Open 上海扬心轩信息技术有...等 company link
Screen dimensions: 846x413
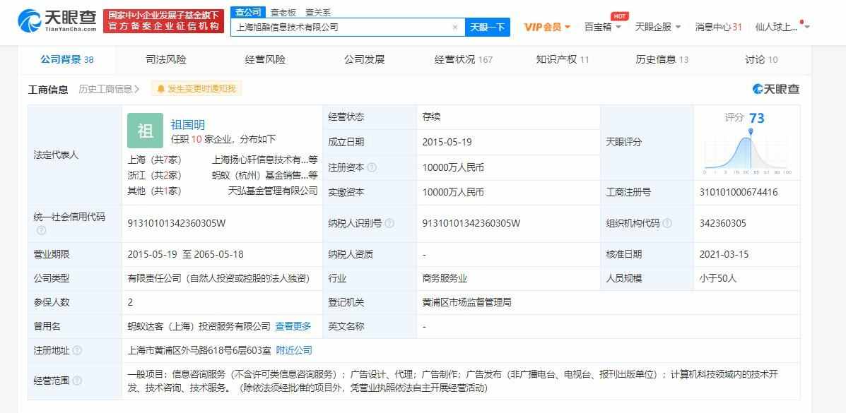265,160
